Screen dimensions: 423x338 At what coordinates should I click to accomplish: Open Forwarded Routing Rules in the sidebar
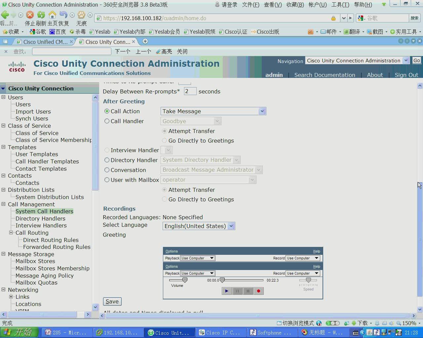[57, 247]
